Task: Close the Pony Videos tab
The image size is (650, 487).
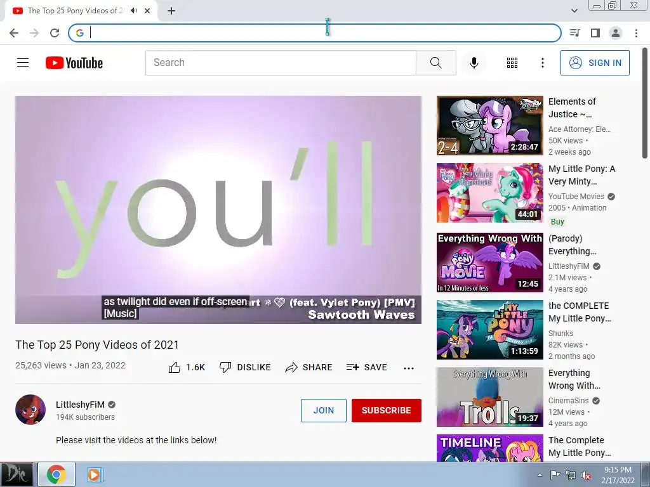Action: [x=147, y=11]
